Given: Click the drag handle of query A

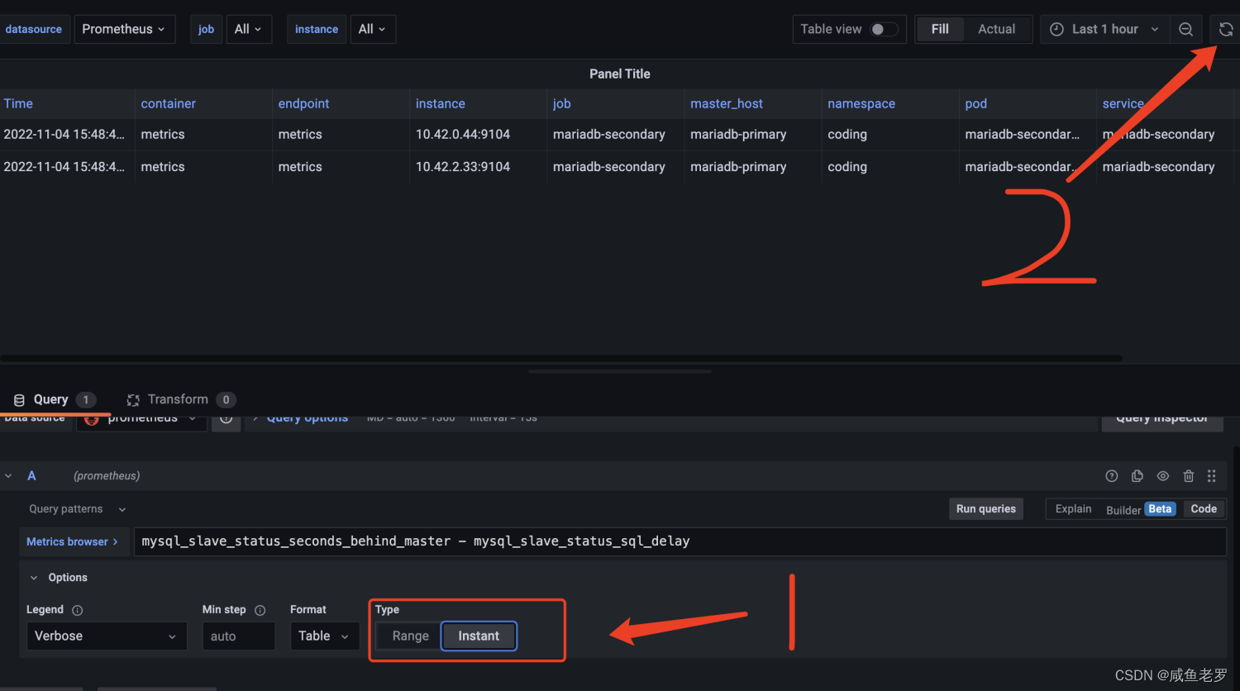Looking at the screenshot, I should (x=1211, y=476).
